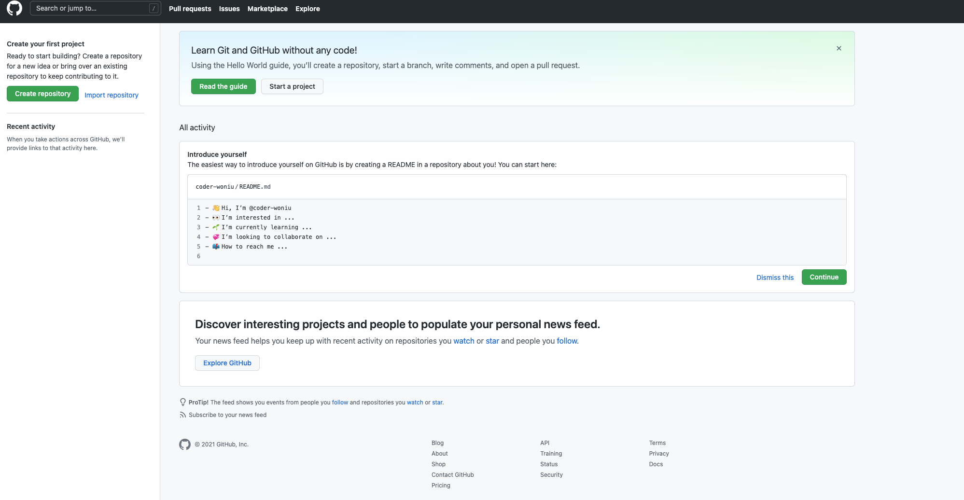Click Continue to create the README
This screenshot has height=500, width=964.
pos(824,277)
